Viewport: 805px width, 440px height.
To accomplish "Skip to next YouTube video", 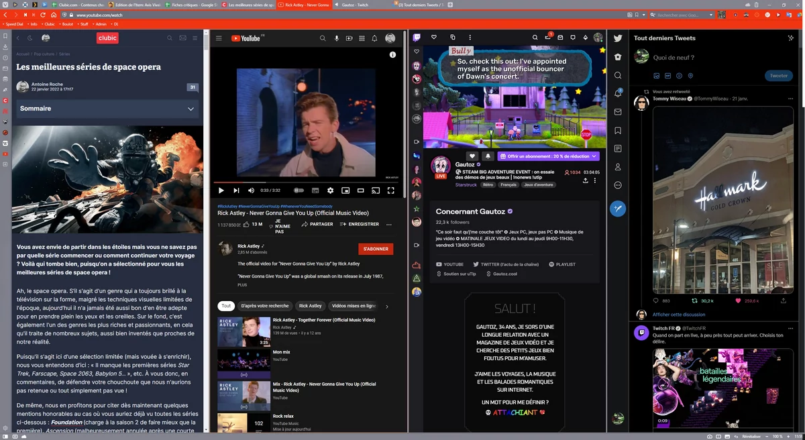I will (x=236, y=190).
